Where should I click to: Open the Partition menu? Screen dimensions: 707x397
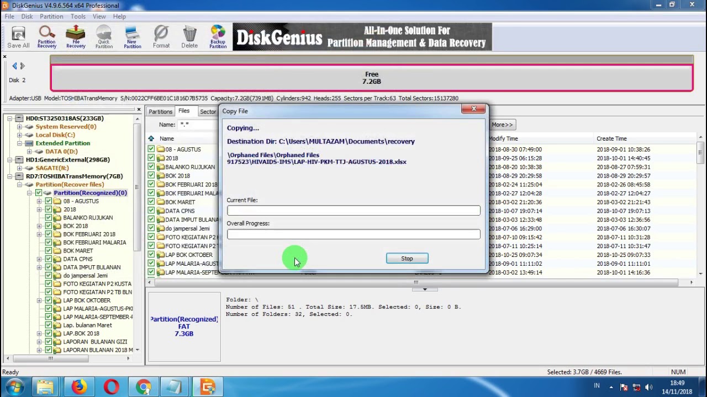point(51,17)
